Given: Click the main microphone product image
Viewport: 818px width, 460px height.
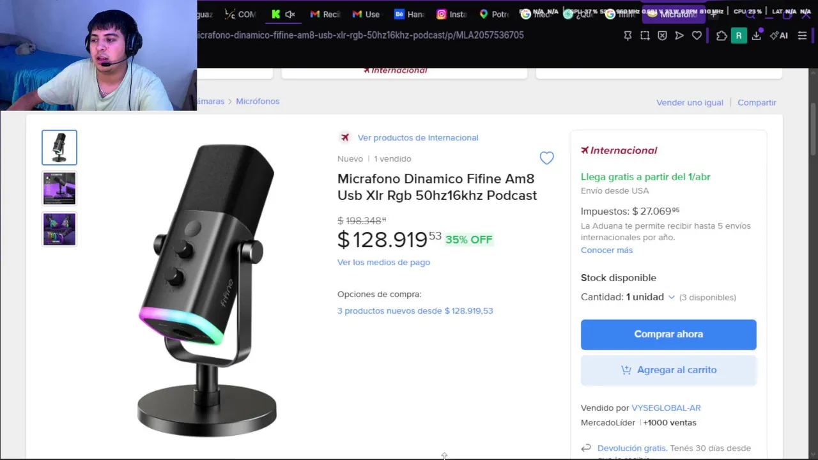Looking at the screenshot, I should coord(207,290).
